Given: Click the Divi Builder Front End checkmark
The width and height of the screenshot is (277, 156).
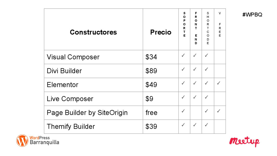Looking at the screenshot, I should coord(195,69).
